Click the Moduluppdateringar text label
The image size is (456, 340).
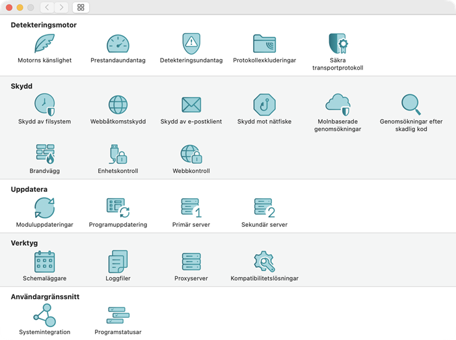pos(44,225)
